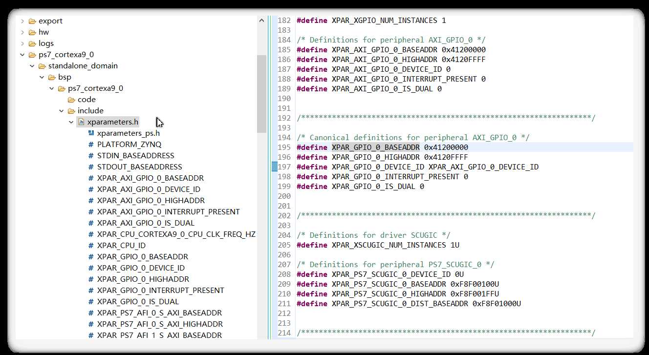Click the xparameters.h header file icon

point(82,122)
